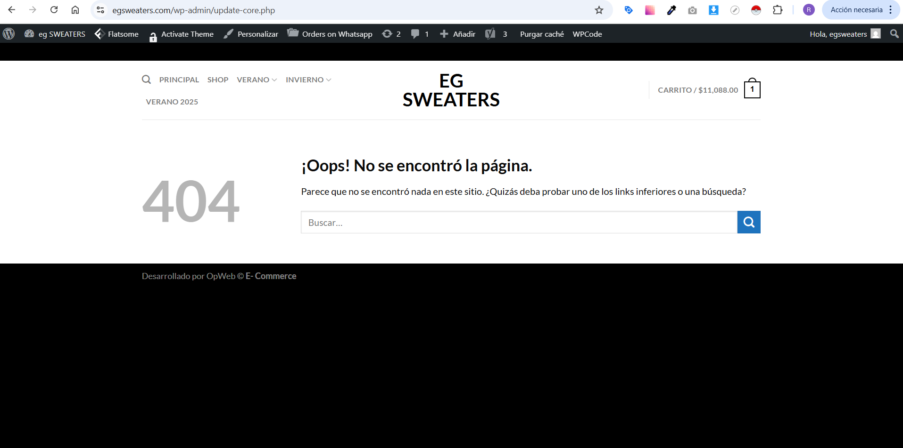Bookmark this page with the star icon
Screen dimensions: 903x448
599,10
